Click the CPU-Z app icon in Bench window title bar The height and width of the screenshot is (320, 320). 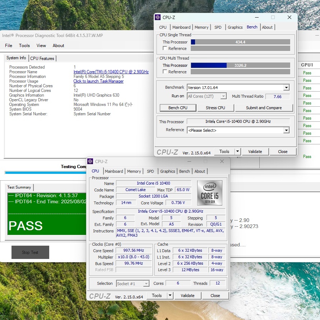(158, 17)
